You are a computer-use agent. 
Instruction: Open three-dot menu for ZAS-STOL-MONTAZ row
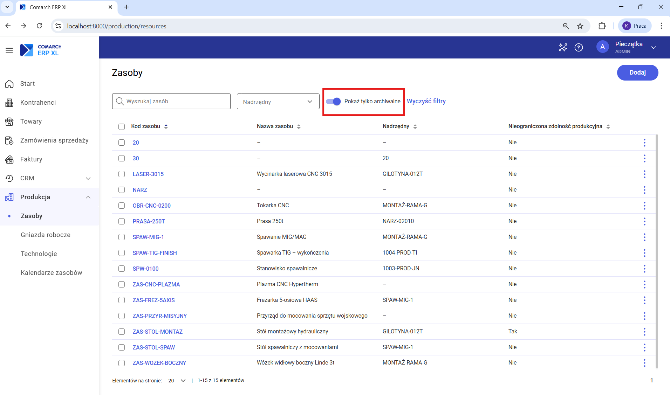(644, 332)
